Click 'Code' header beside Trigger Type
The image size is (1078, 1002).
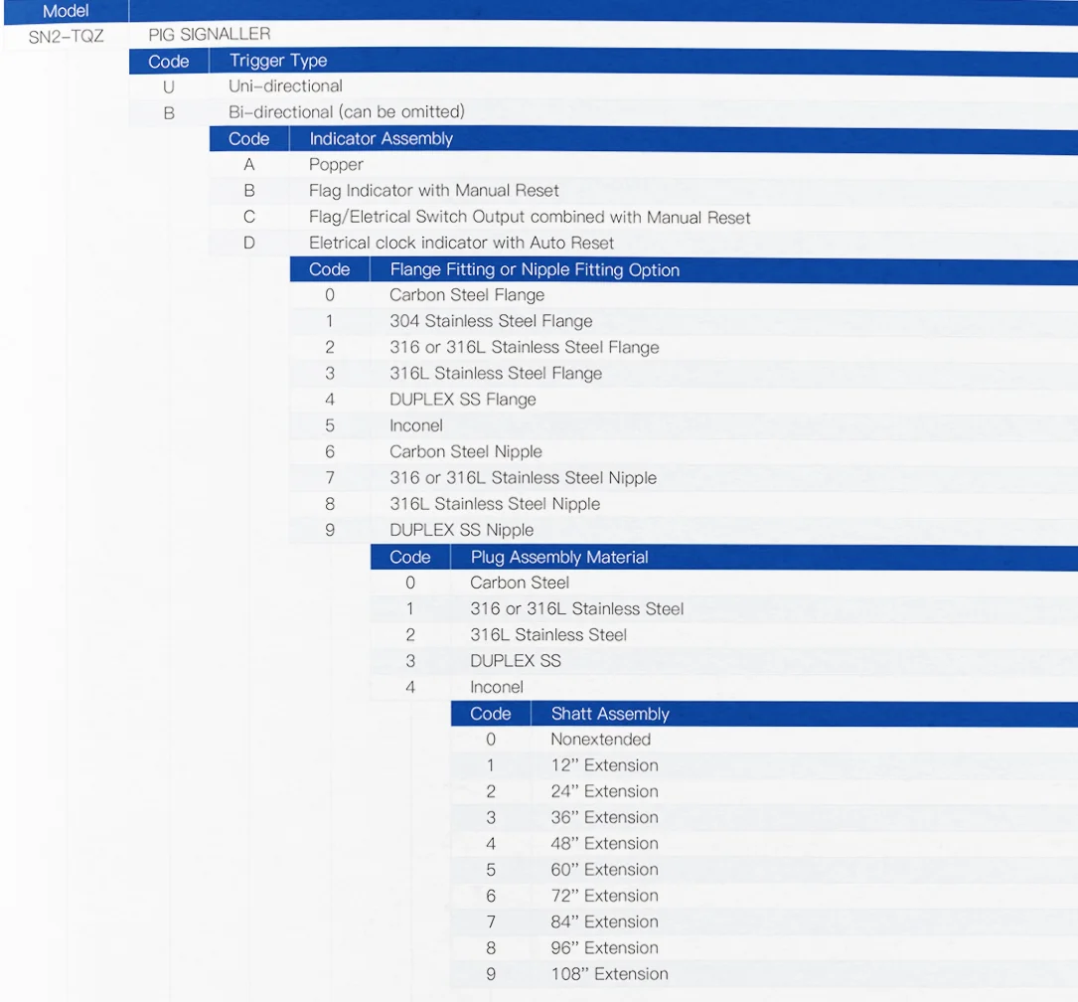point(169,62)
